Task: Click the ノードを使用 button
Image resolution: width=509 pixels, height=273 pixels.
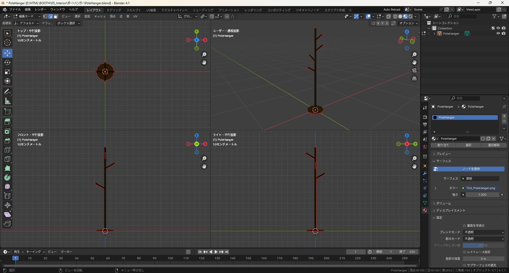Action: [471, 169]
